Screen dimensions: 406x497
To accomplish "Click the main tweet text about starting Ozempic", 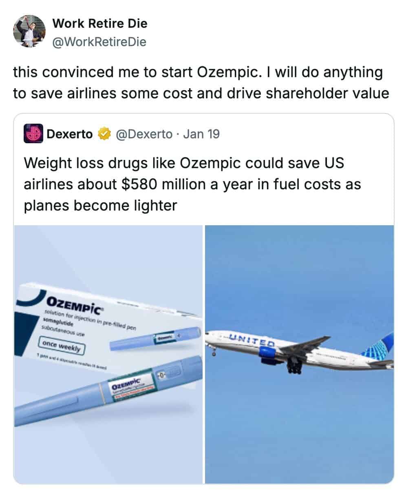I will tap(201, 83).
